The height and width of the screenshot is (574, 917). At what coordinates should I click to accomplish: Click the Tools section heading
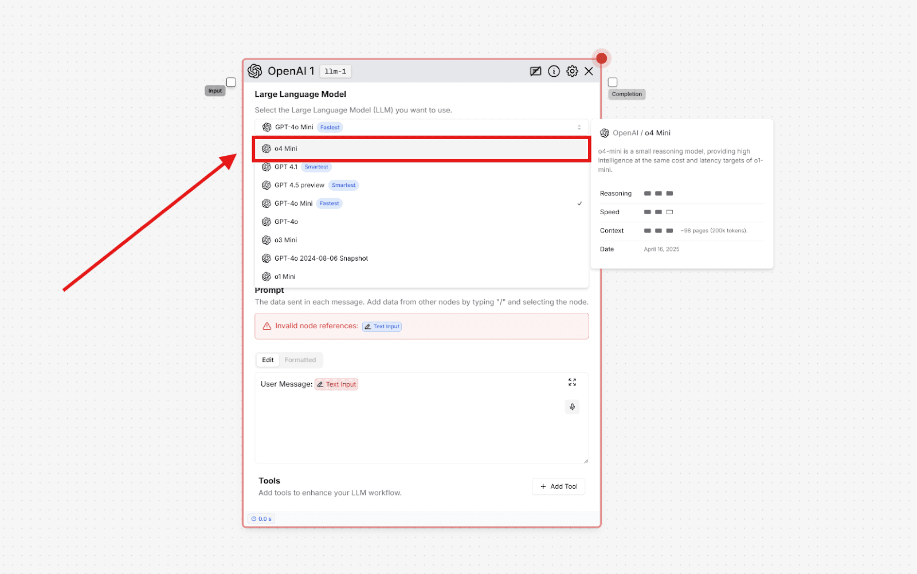click(x=269, y=481)
